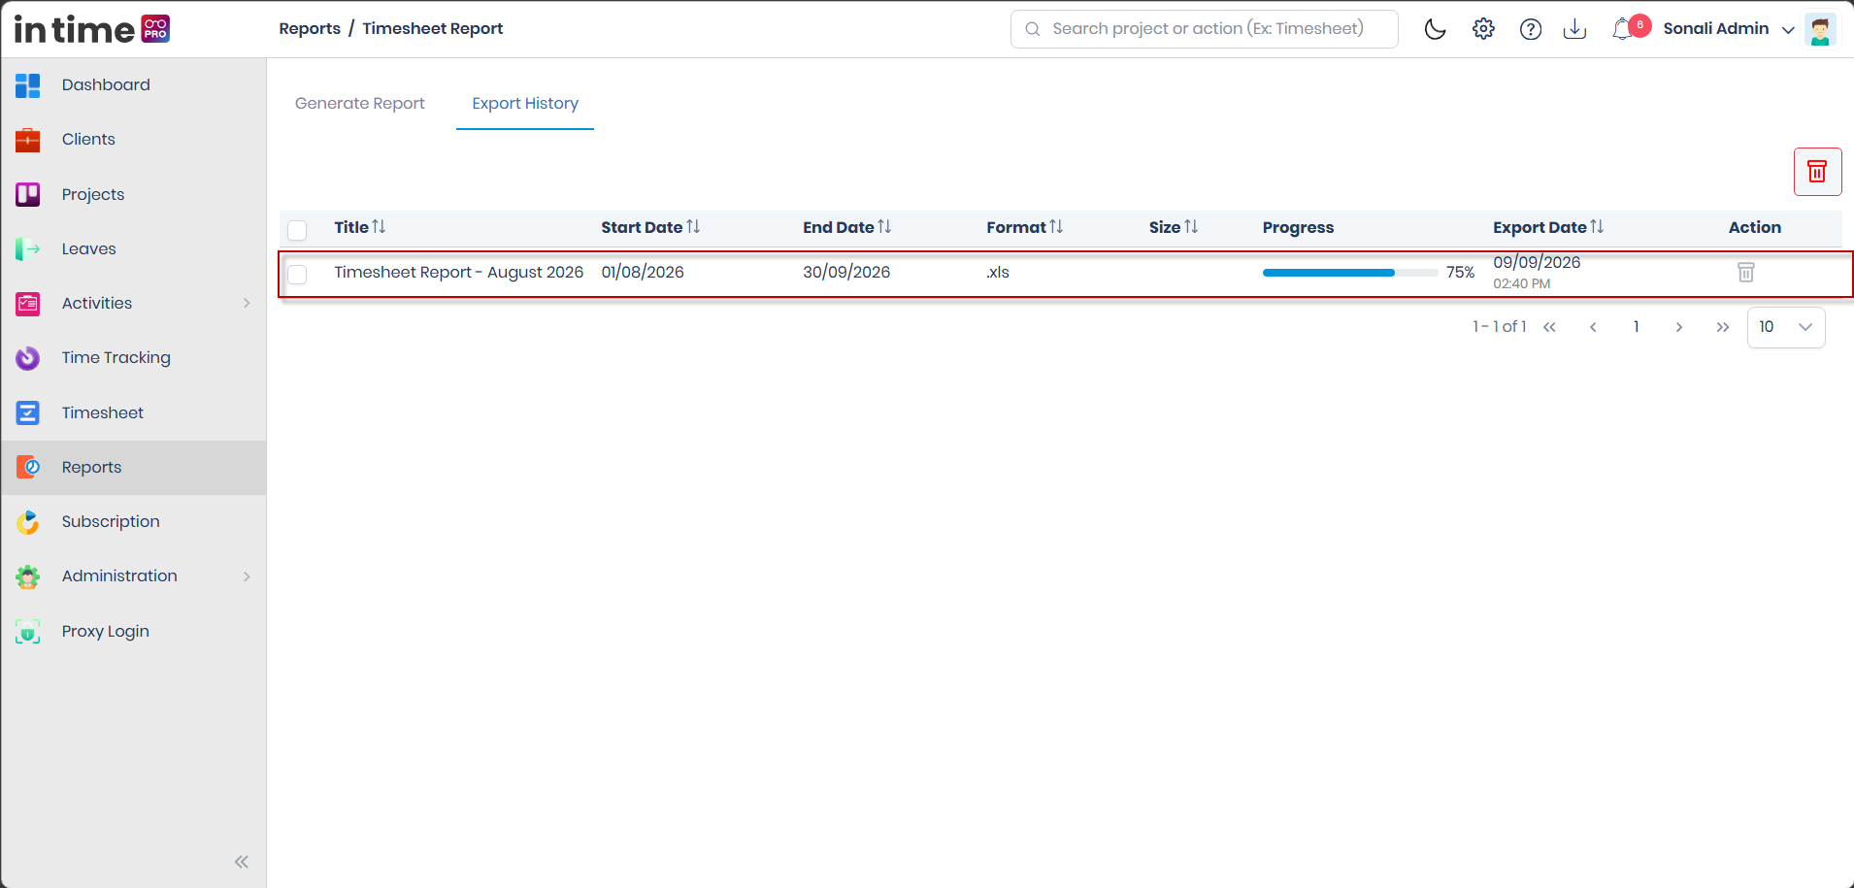Collapse the sidebar with double chevron

pyautogui.click(x=242, y=862)
